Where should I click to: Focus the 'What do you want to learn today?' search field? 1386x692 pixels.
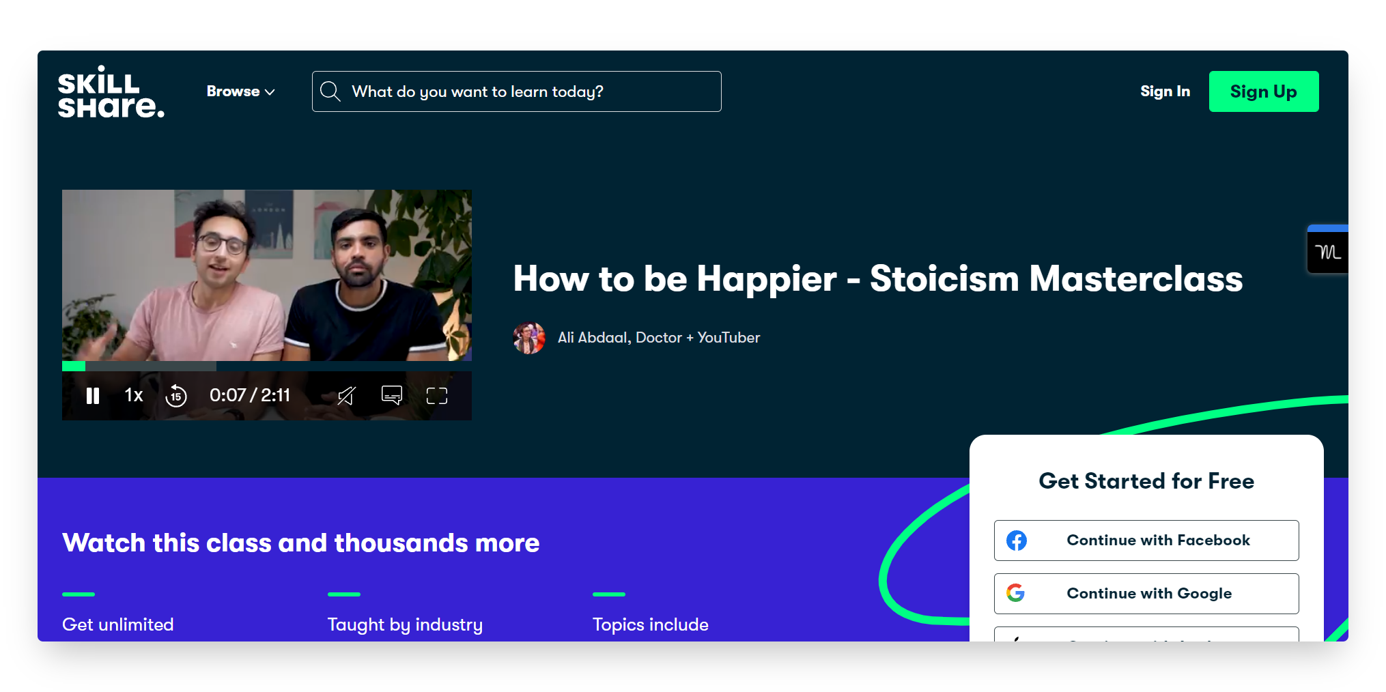click(x=516, y=91)
